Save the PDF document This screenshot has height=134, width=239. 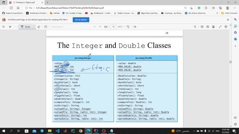click(x=208, y=27)
